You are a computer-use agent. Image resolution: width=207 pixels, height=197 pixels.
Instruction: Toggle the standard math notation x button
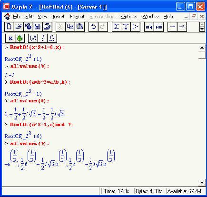click(10, 38)
